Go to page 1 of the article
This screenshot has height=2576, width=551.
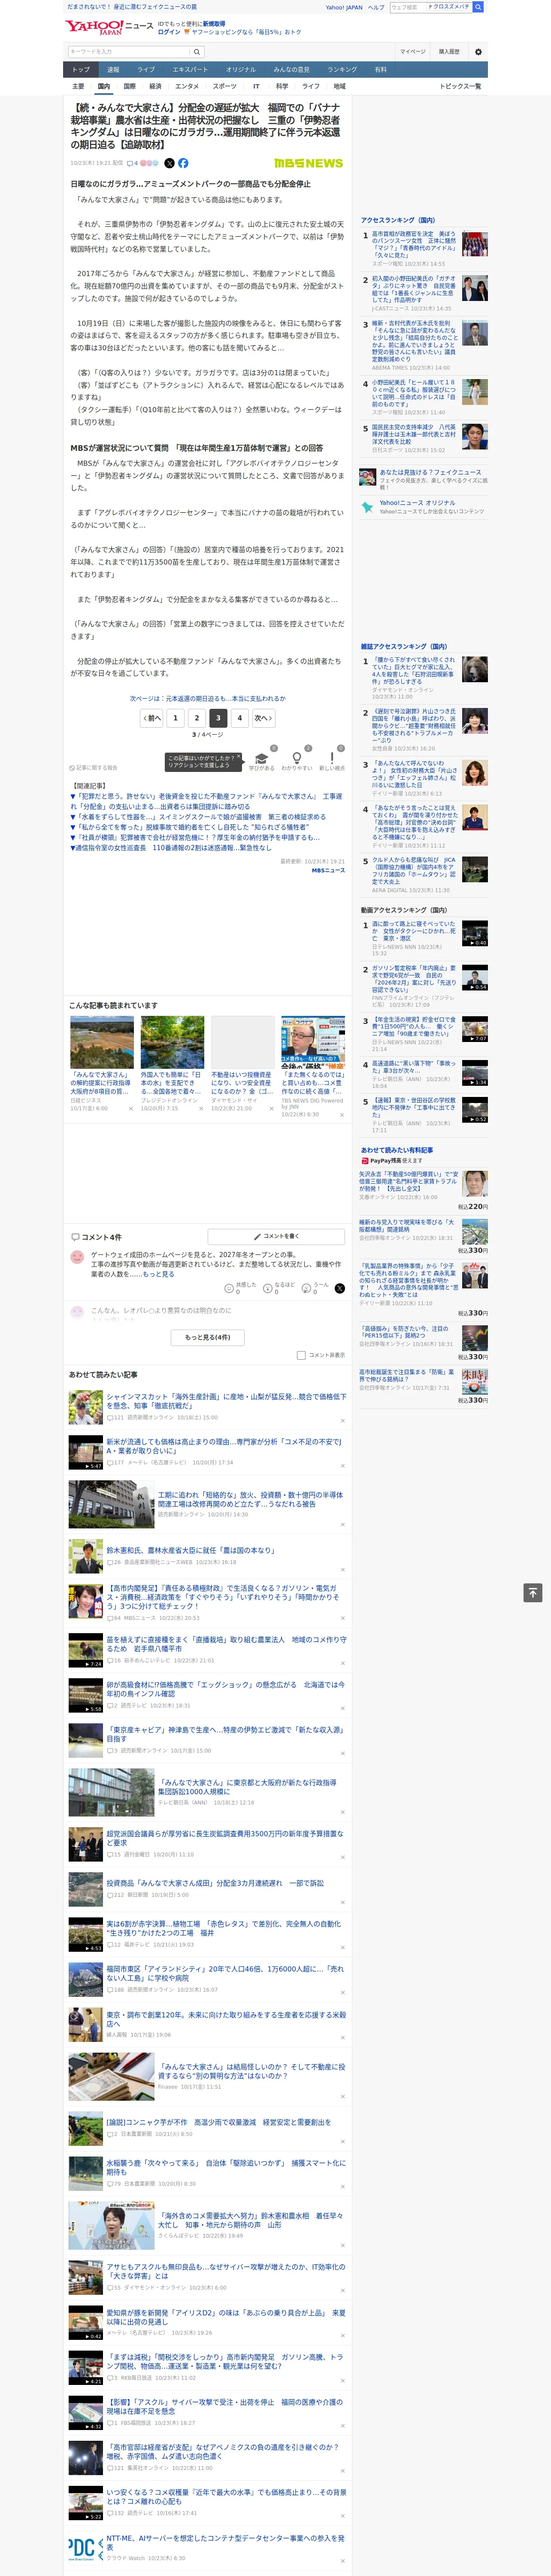[175, 718]
